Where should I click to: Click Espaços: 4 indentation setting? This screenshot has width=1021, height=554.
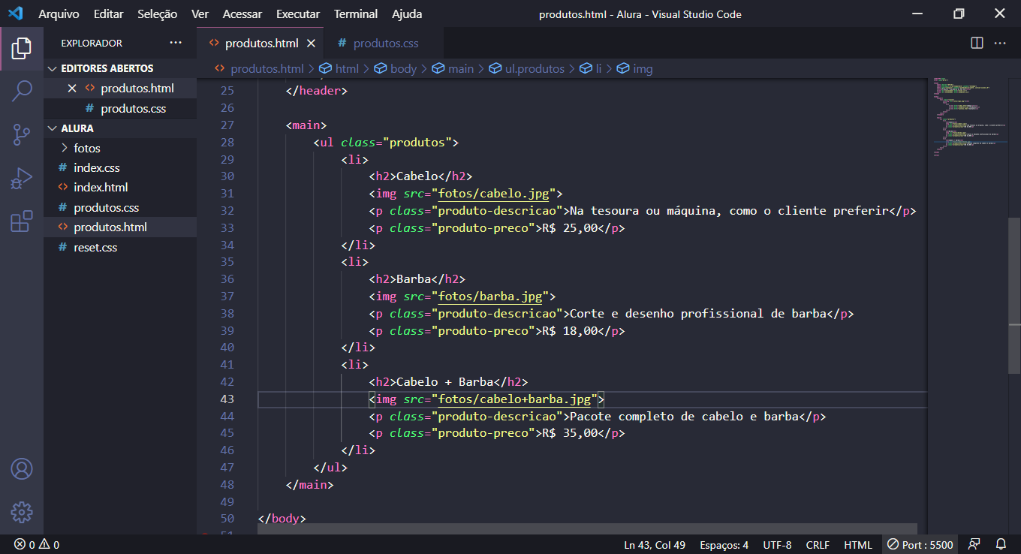point(724,545)
